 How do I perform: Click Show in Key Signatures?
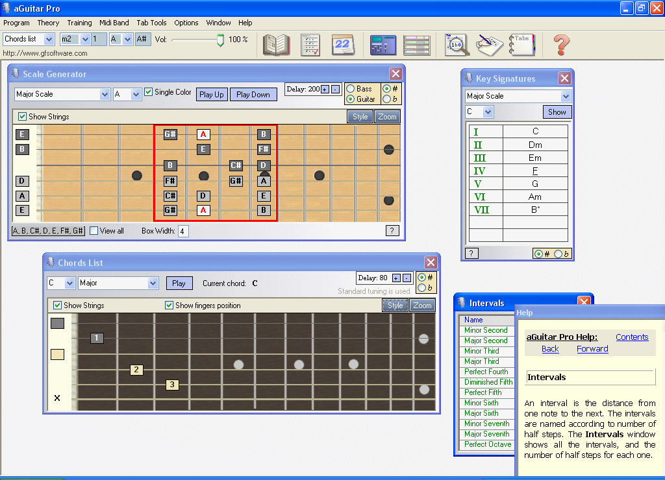pyautogui.click(x=557, y=112)
